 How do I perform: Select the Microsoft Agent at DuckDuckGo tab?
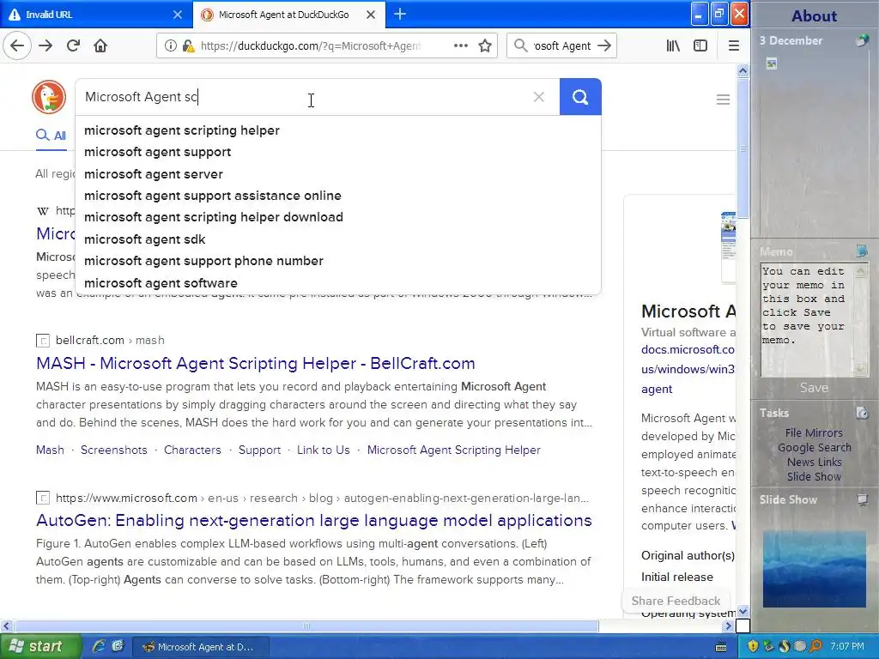[288, 15]
